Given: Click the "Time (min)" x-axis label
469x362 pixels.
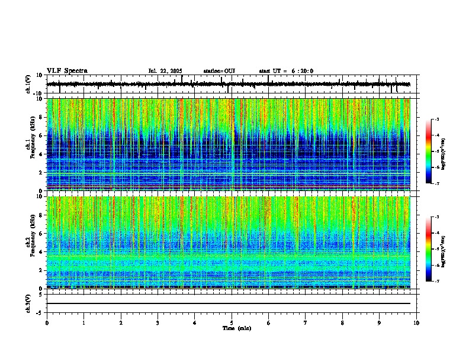Looking at the screenshot, I should 237,328.
